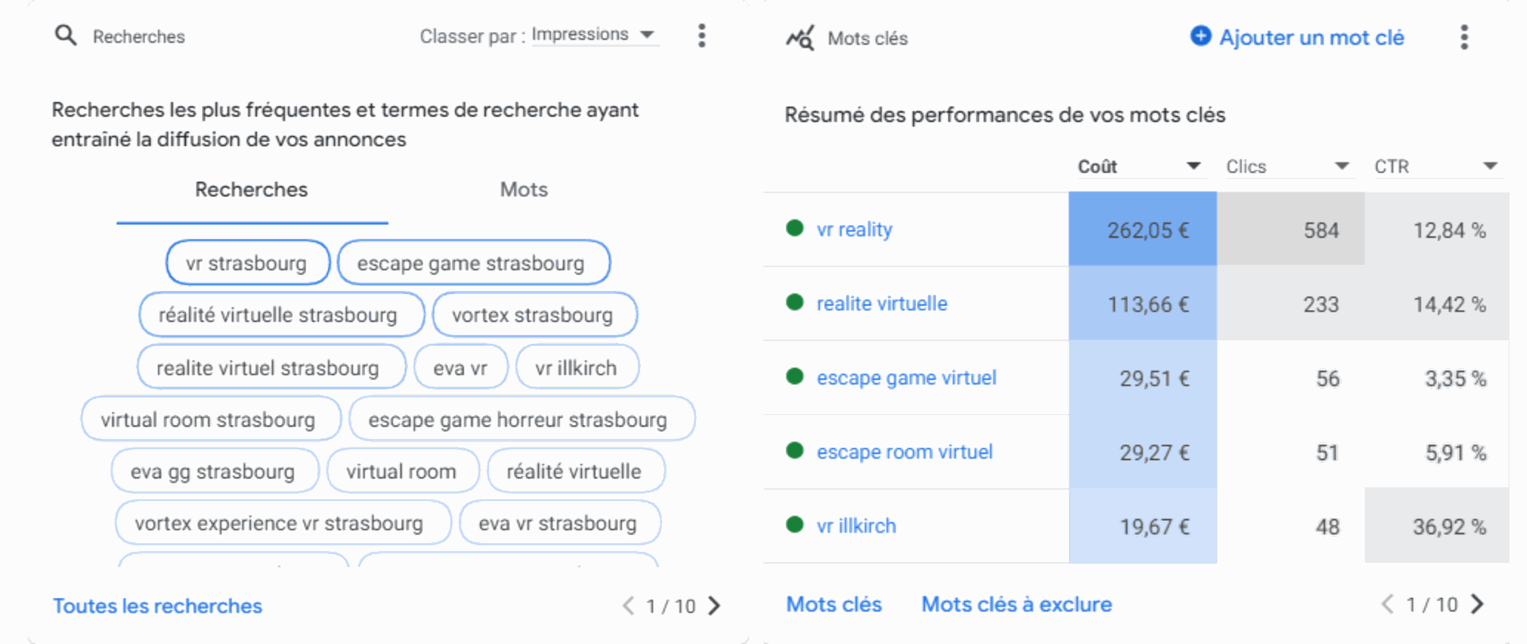The width and height of the screenshot is (1527, 644).
Task: Open the Classer par Impressions dropdown
Action: pos(595,35)
